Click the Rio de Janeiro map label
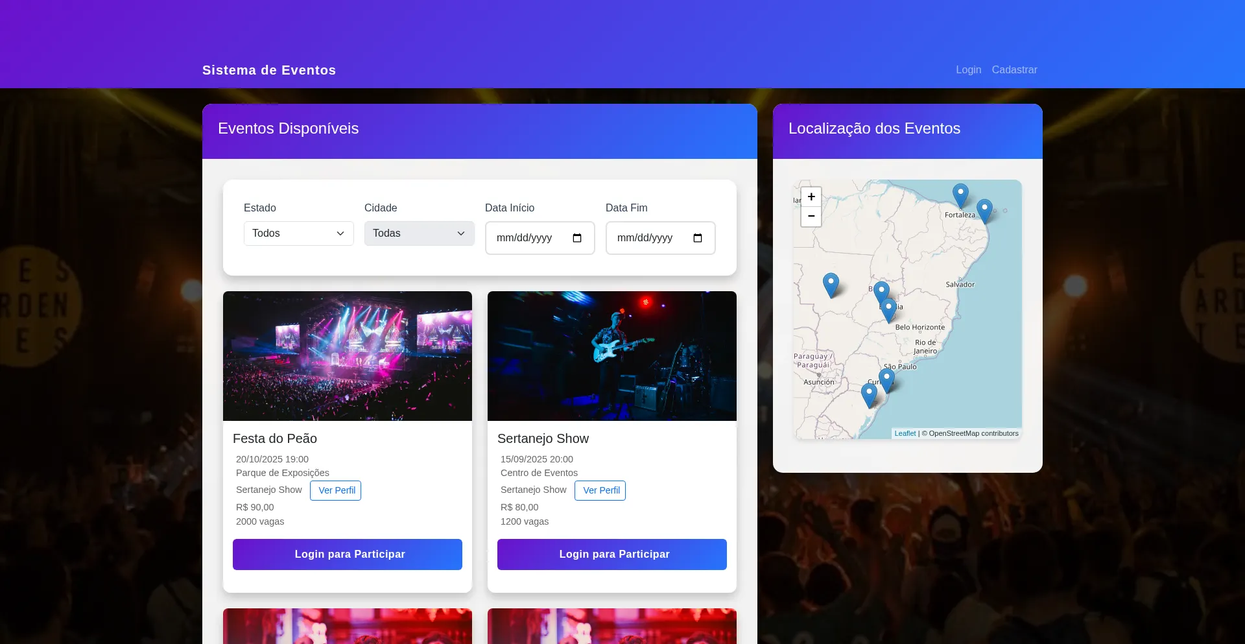 click(x=925, y=347)
